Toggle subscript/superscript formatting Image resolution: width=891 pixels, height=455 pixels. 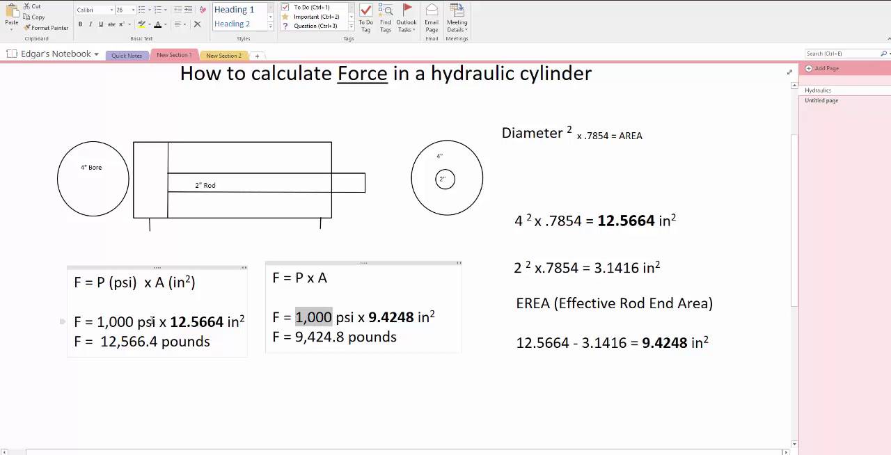pos(123,24)
